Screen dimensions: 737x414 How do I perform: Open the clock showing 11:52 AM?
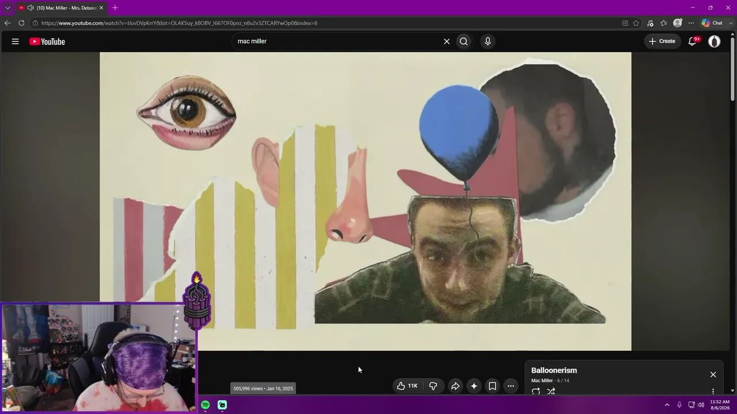tap(720, 405)
